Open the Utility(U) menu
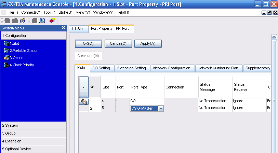The image size is (278, 153). (x=65, y=12)
